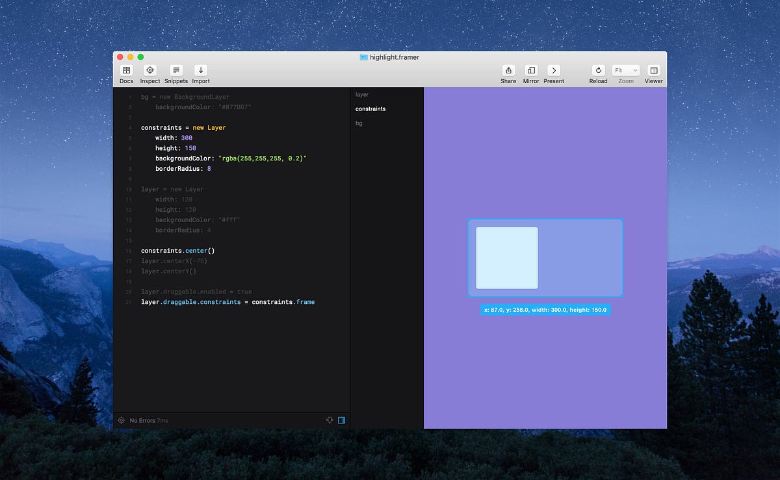Reload the prototype preview
This screenshot has height=480, width=780.
coord(598,71)
